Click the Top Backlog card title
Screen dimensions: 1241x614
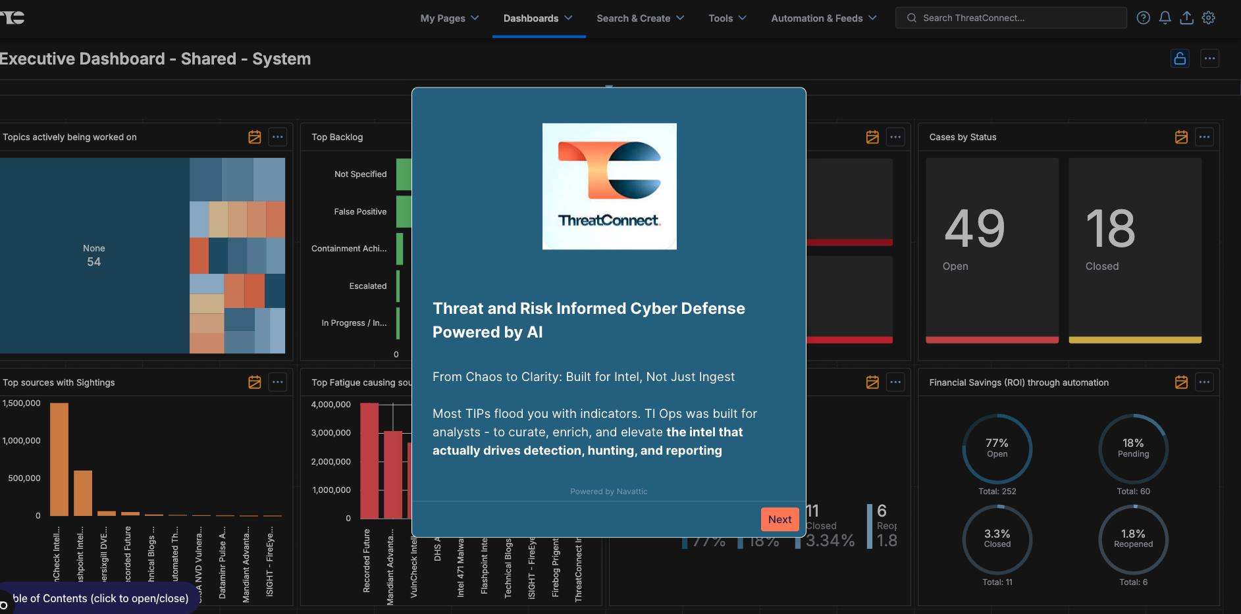[337, 137]
